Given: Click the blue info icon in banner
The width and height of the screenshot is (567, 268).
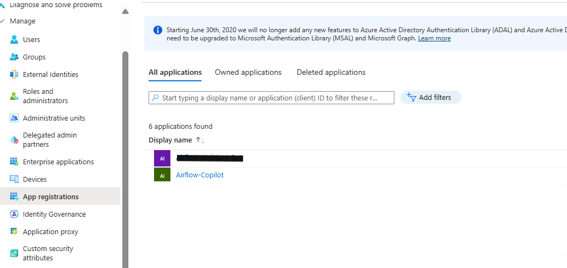Looking at the screenshot, I should (x=158, y=30).
